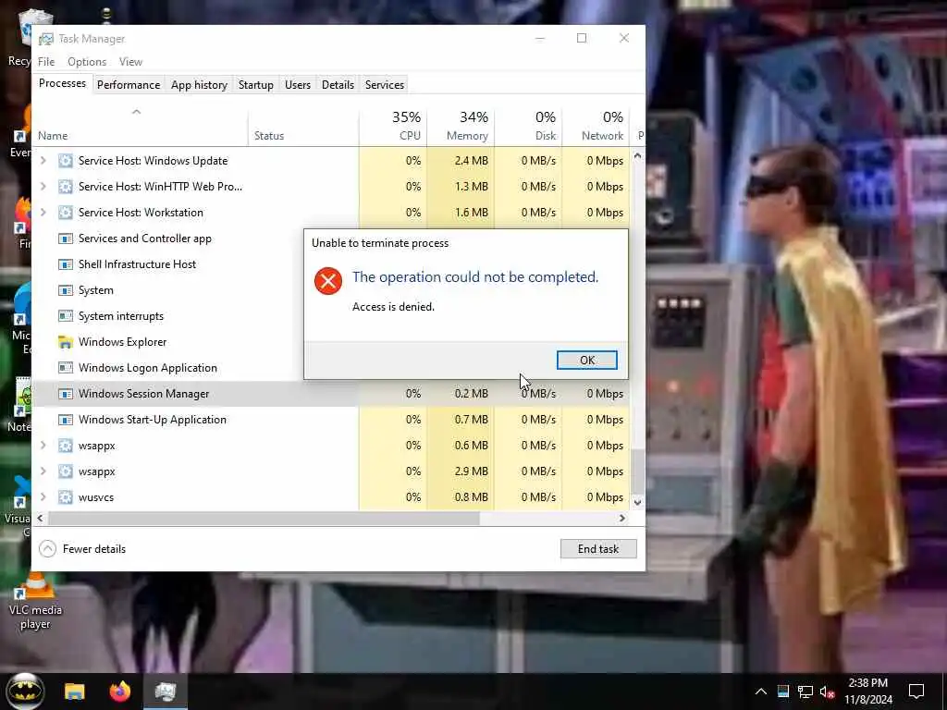Click OK in the error dialog

point(586,360)
